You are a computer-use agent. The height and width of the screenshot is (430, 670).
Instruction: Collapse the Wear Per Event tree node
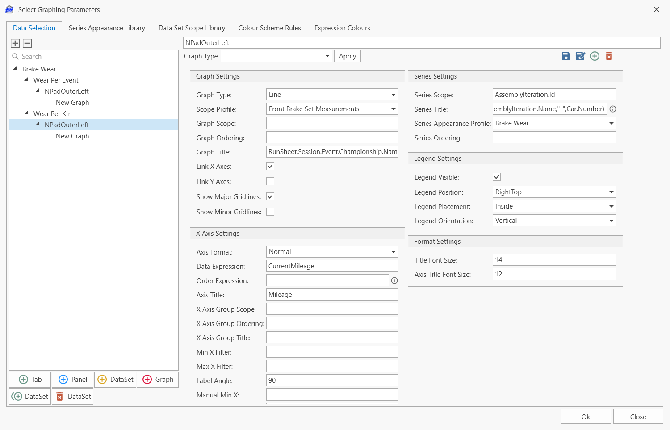click(x=26, y=80)
